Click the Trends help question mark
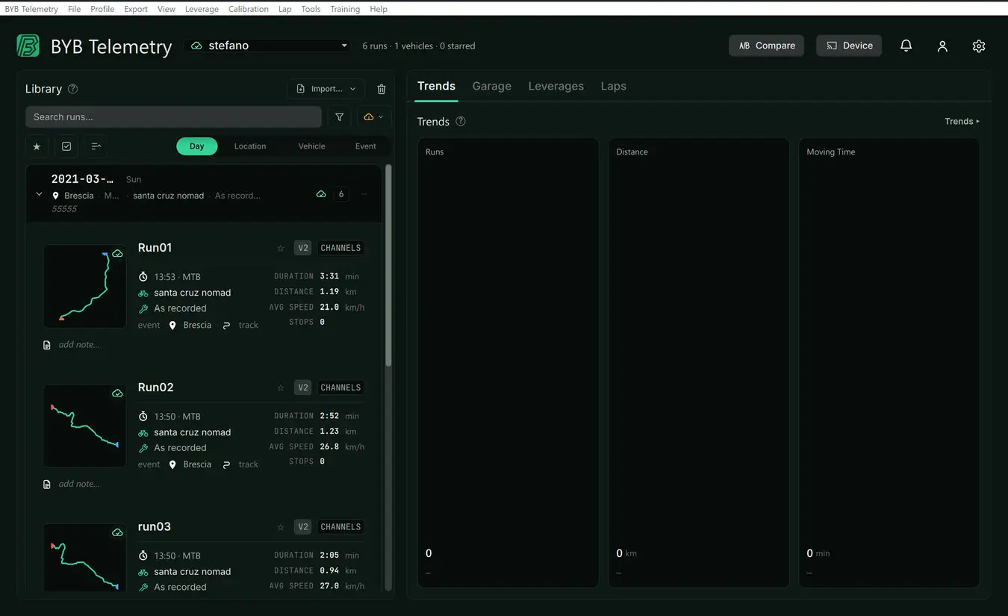 pos(461,121)
